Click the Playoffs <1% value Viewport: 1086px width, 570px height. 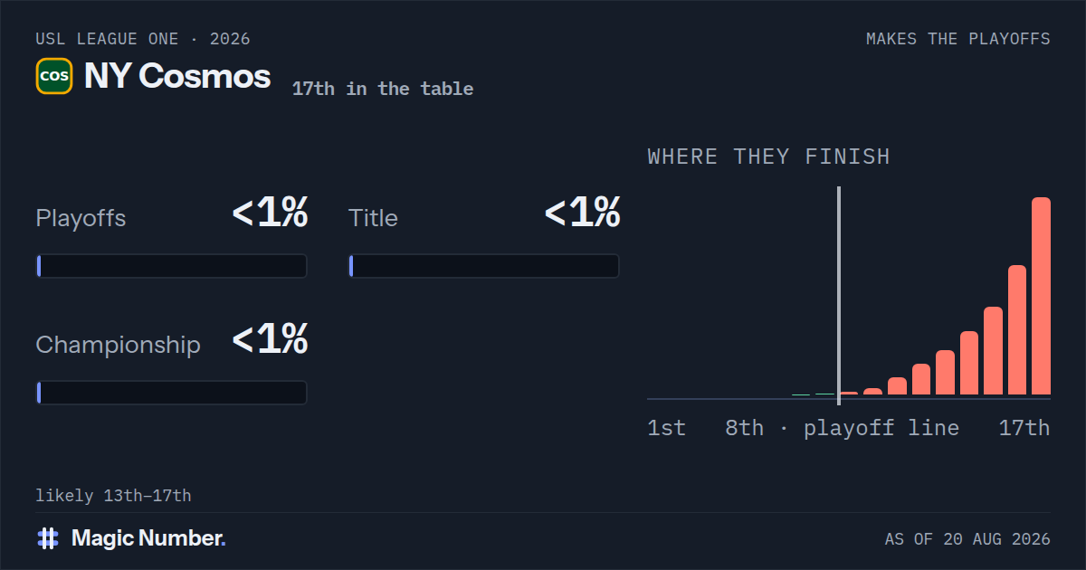[x=270, y=214]
